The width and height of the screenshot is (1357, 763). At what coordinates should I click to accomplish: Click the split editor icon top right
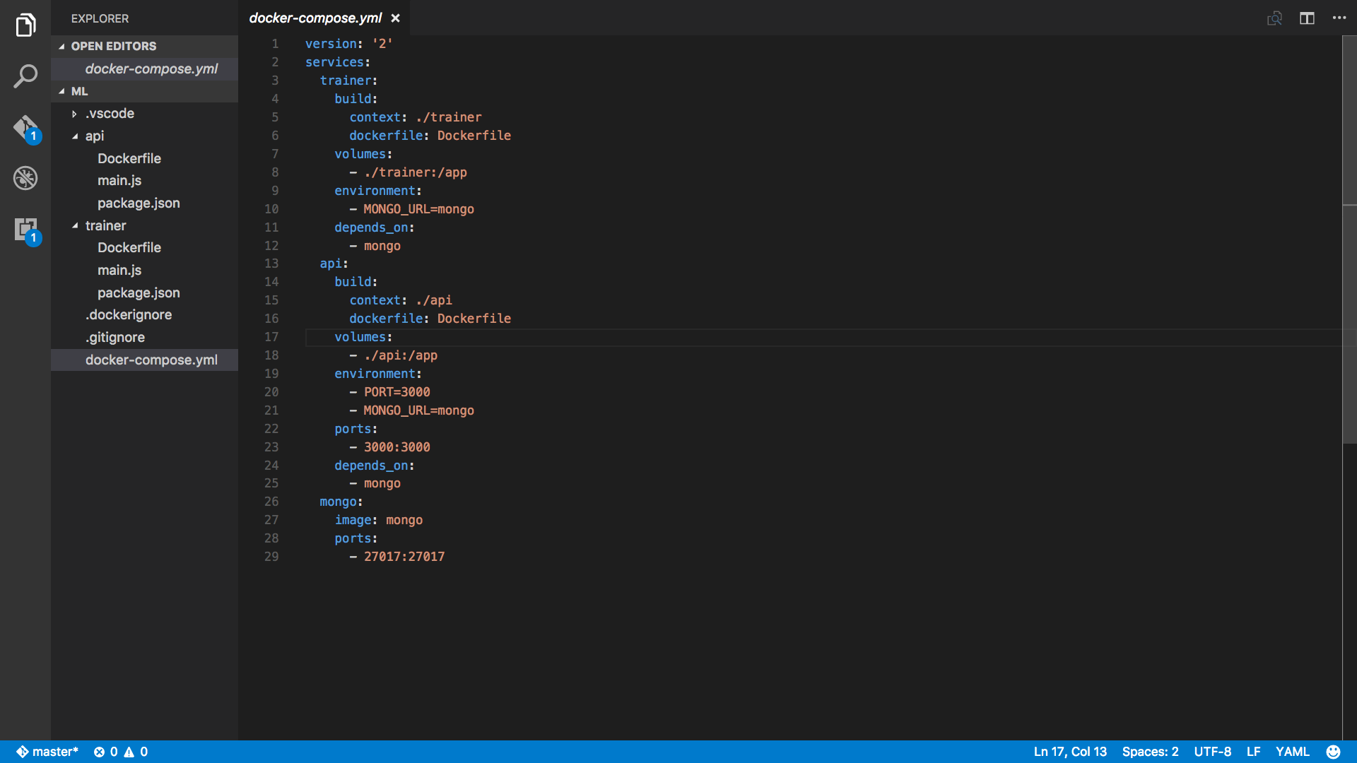(x=1307, y=18)
